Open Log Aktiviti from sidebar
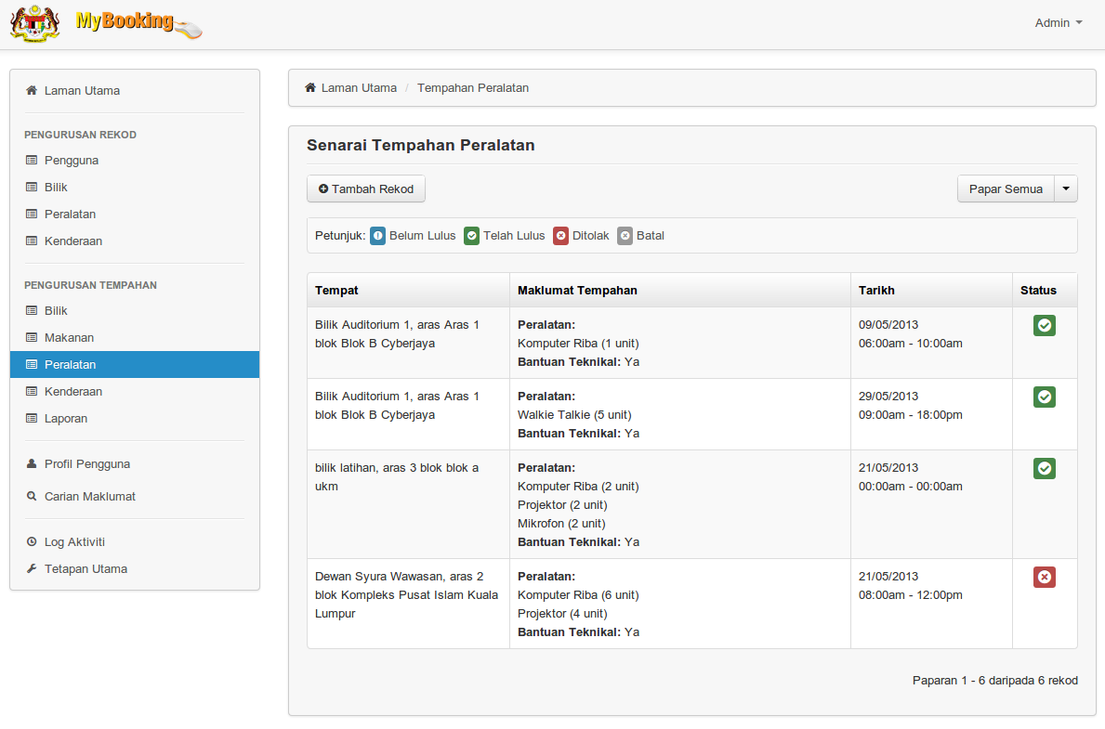Image resolution: width=1105 pixels, height=729 pixels. click(x=74, y=542)
